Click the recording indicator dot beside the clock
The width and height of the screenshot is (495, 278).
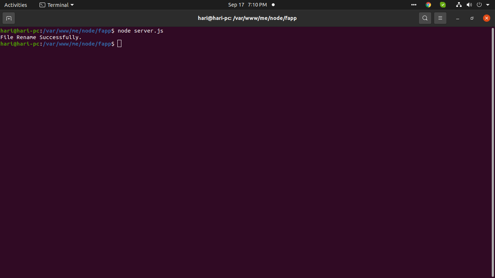click(273, 5)
